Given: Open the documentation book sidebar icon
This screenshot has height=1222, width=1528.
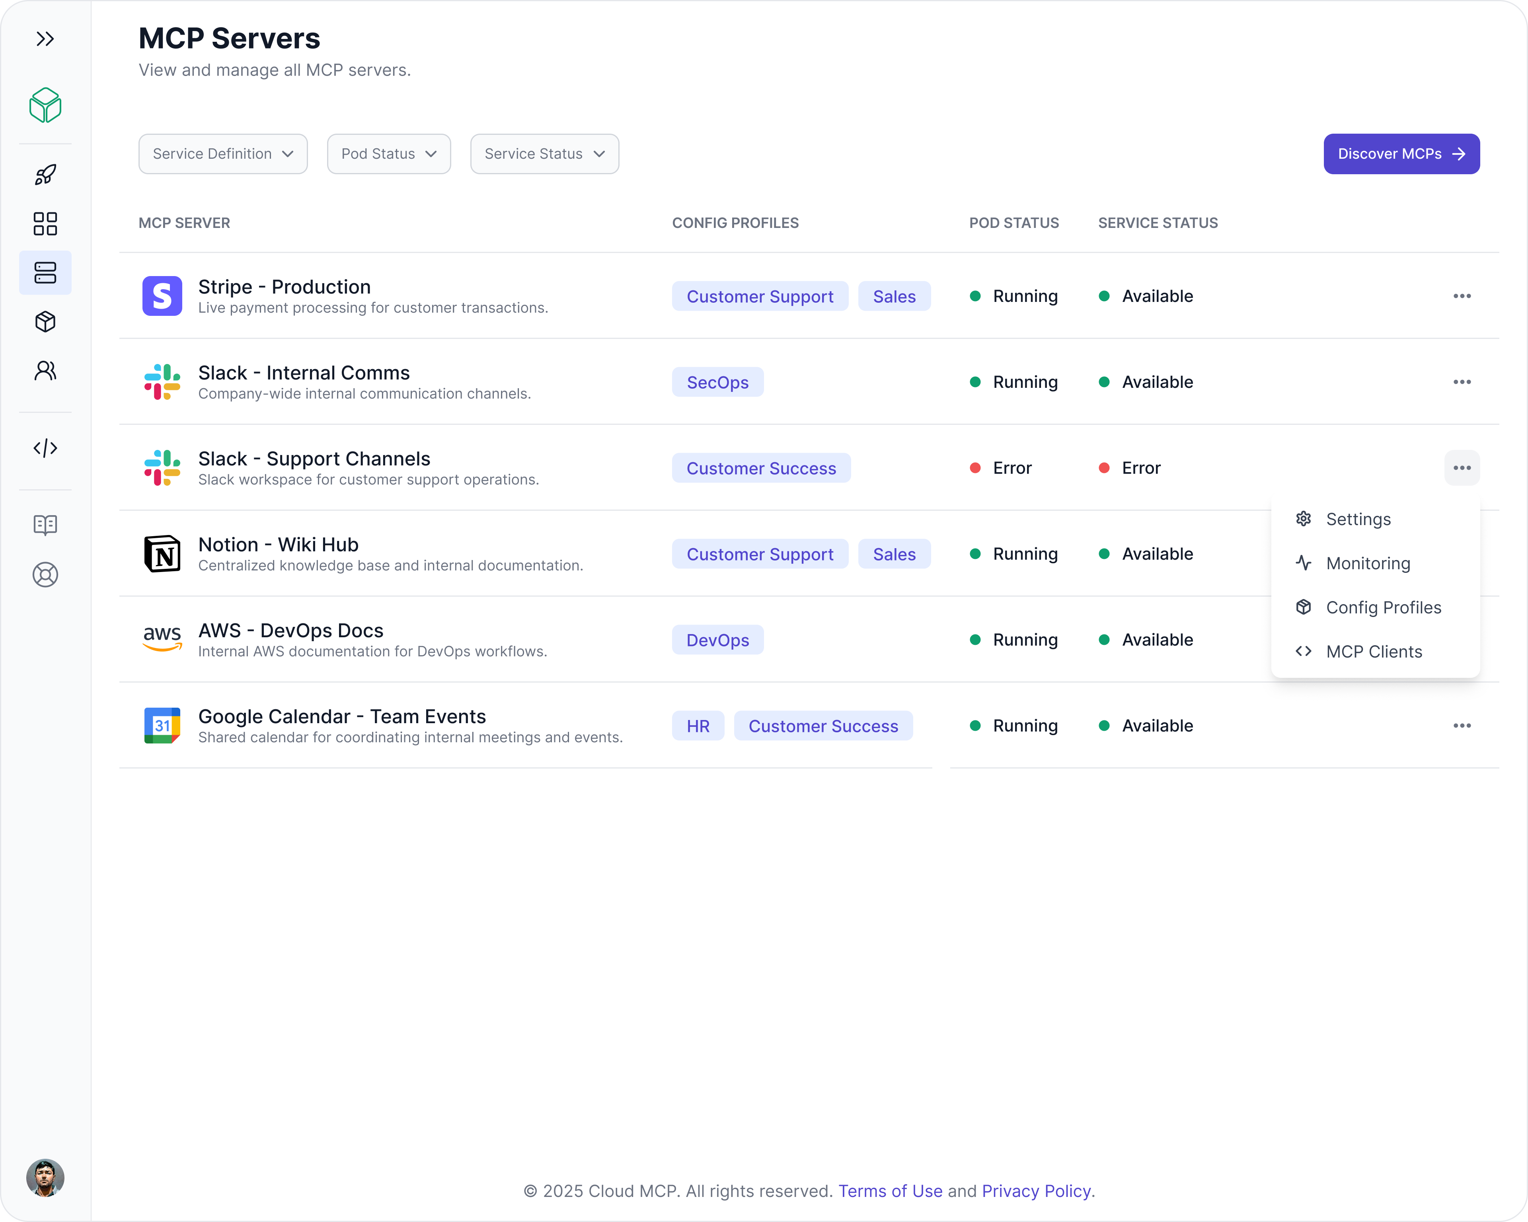Looking at the screenshot, I should coord(45,525).
